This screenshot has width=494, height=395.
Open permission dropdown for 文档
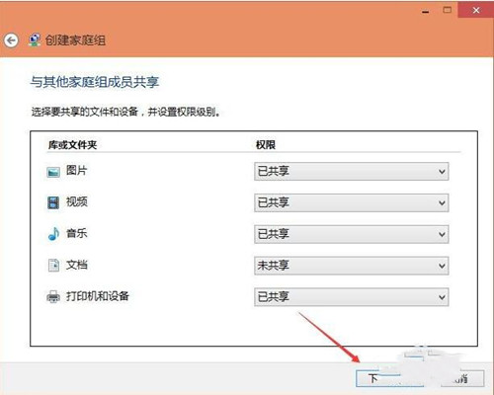(x=351, y=266)
